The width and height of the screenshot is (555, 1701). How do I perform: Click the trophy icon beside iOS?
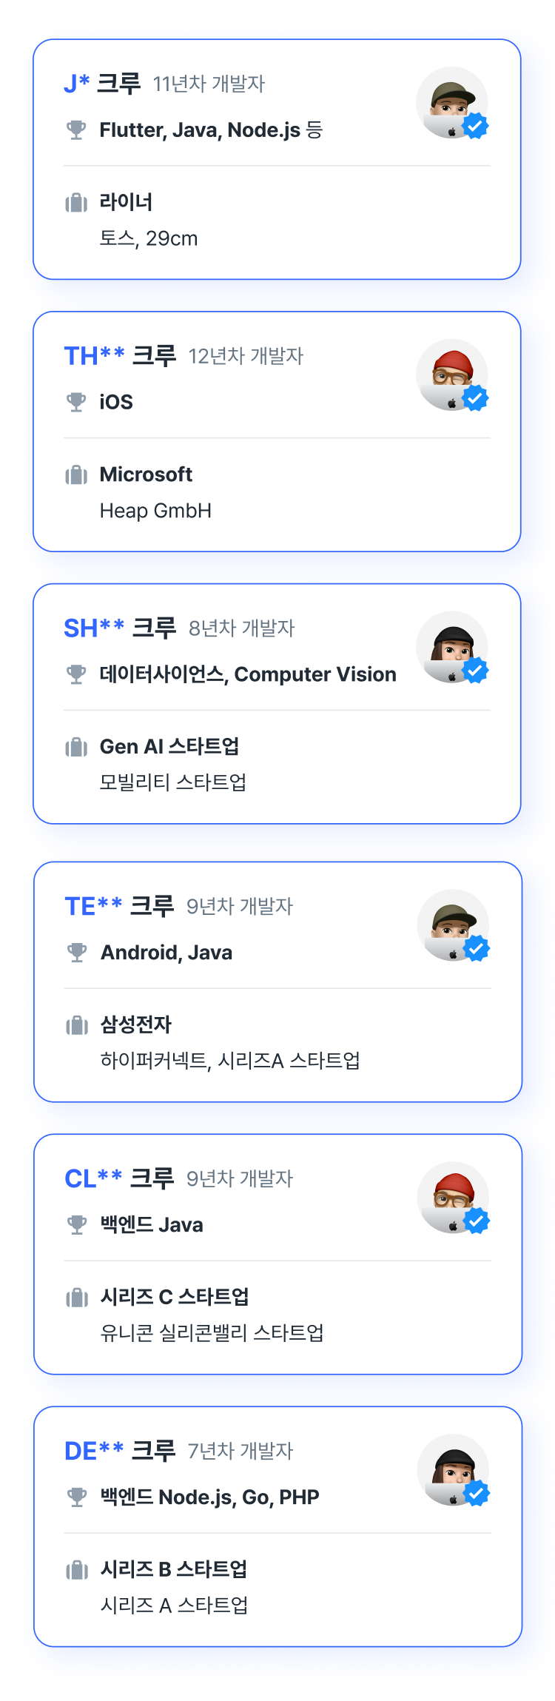76,402
